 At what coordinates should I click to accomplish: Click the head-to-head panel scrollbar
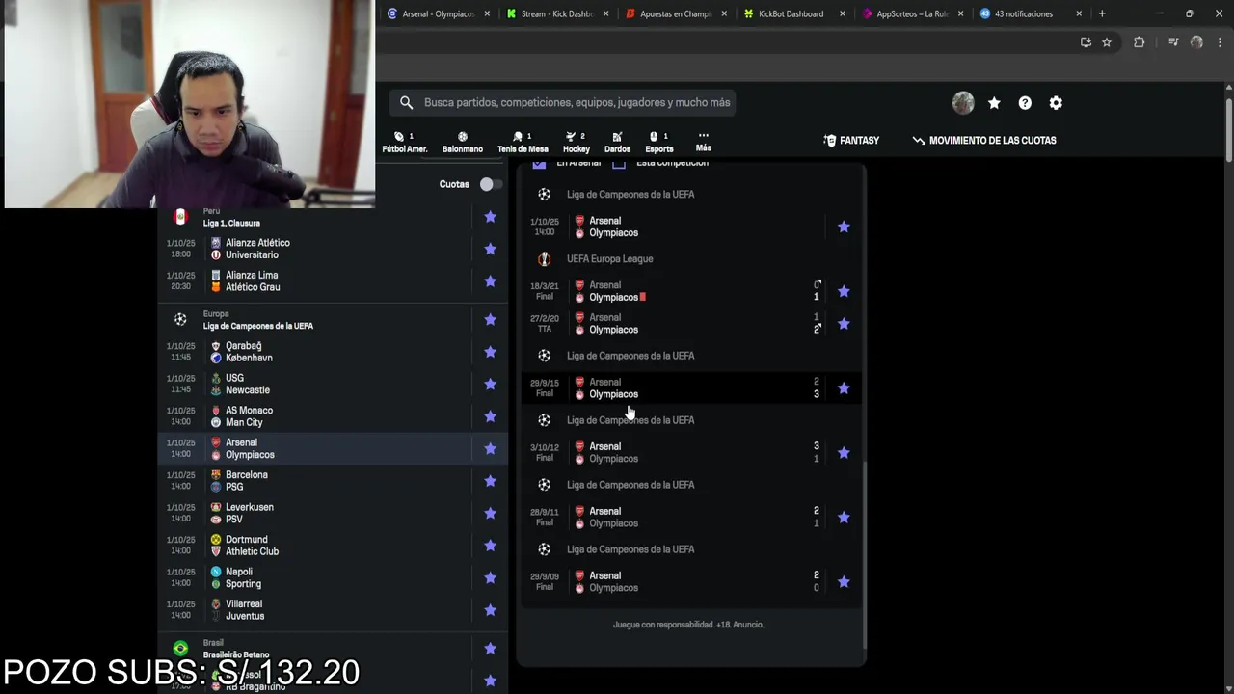(x=864, y=554)
